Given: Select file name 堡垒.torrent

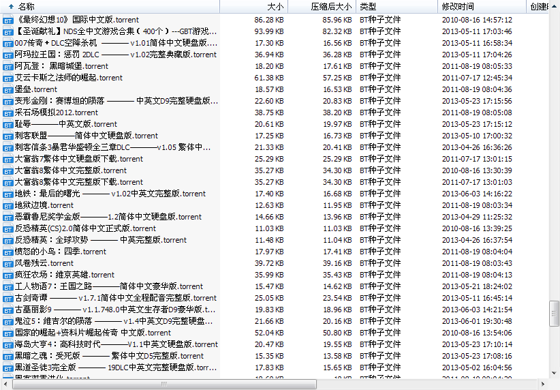Looking at the screenshot, I should 35,89.
